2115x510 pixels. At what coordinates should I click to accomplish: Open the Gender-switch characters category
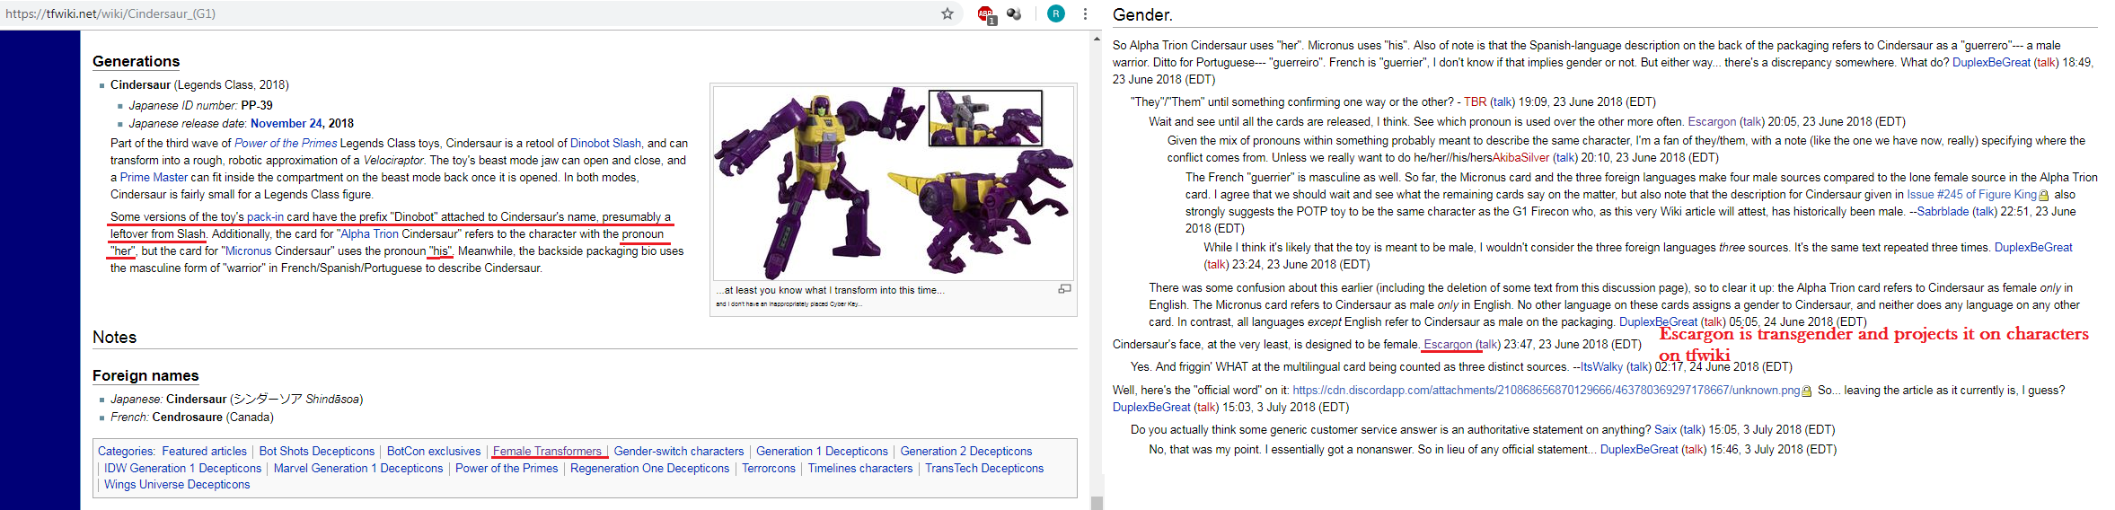tap(679, 451)
